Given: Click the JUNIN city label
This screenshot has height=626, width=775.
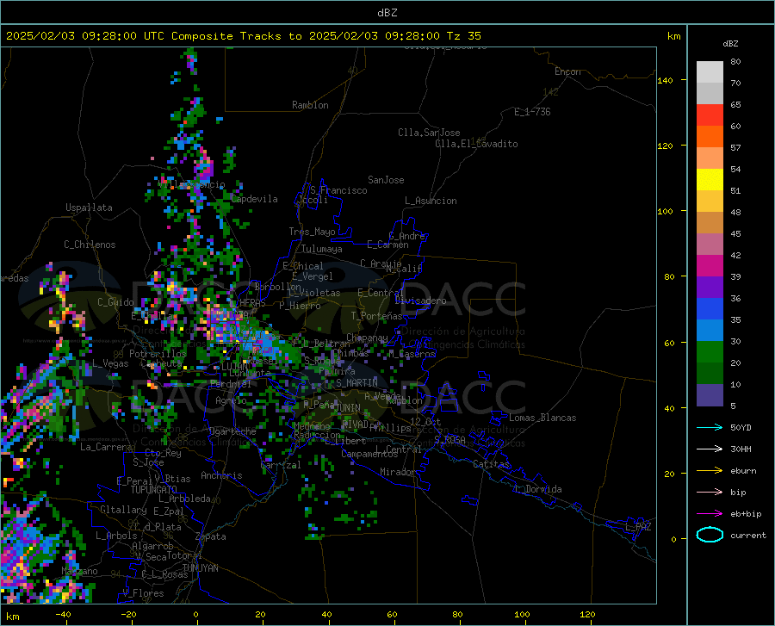Looking at the screenshot, I should [348, 408].
